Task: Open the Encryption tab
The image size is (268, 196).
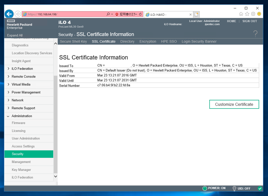Action: coord(148,42)
